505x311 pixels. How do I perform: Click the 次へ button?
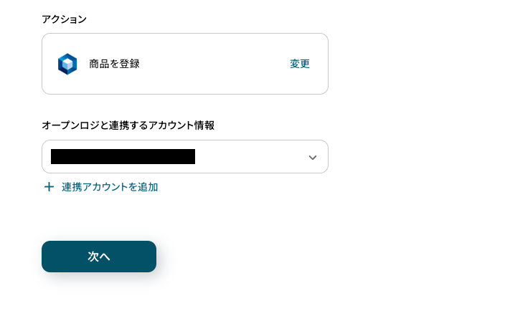[99, 257]
